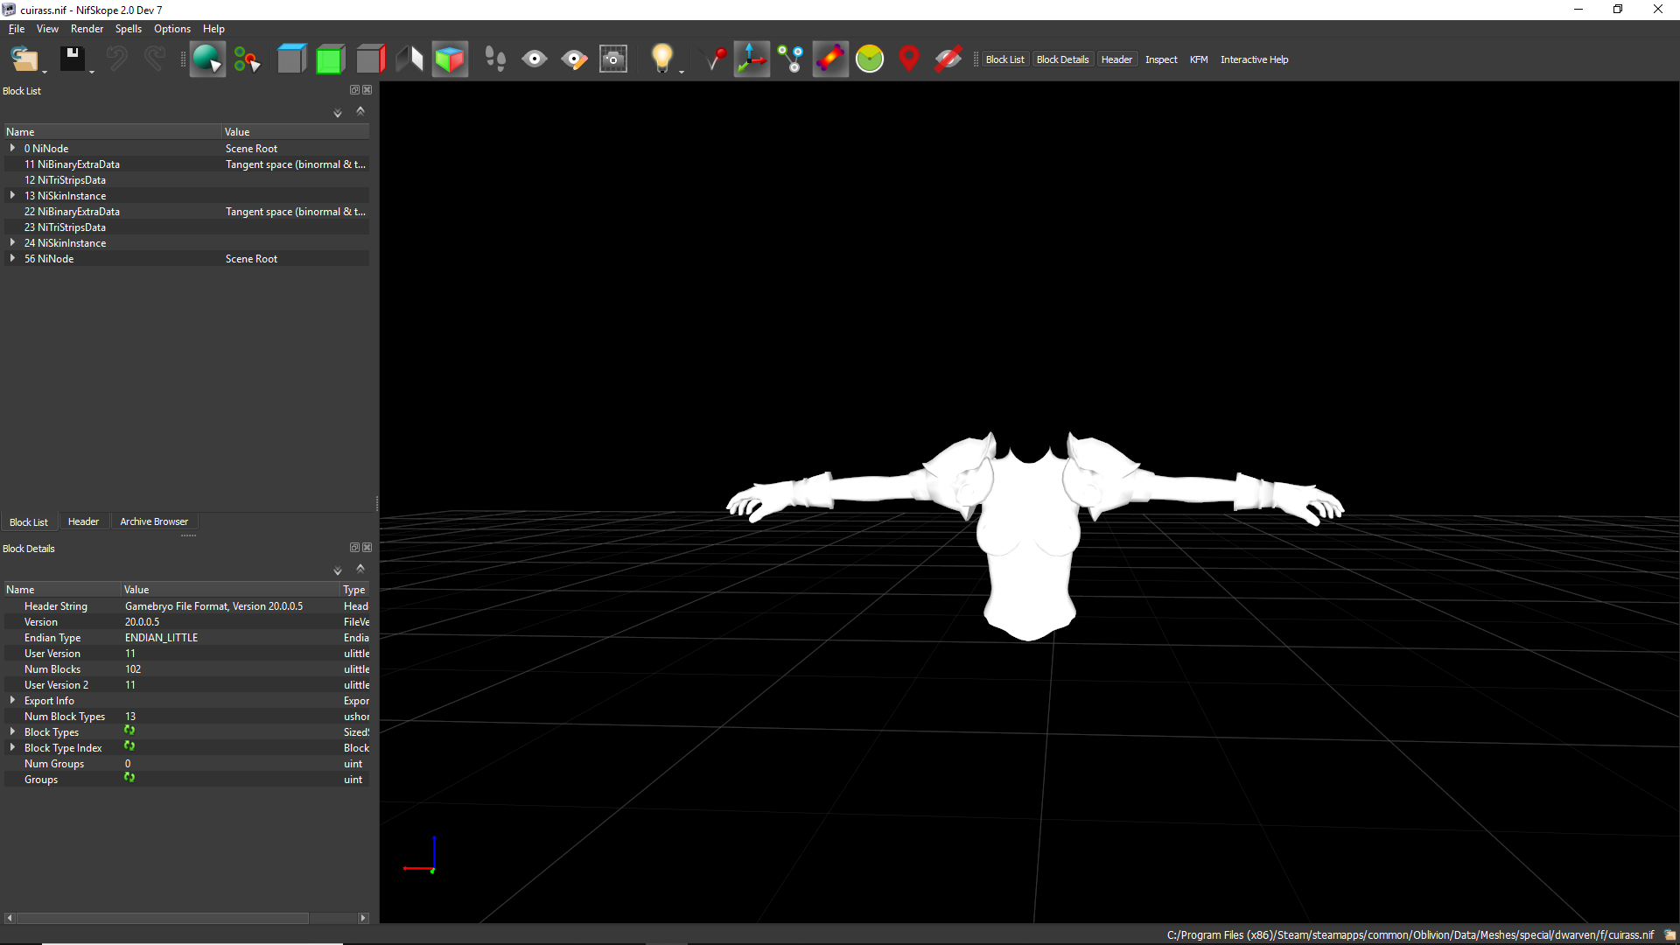Switch to the Header bottom tab
The height and width of the screenshot is (945, 1680).
(83, 521)
